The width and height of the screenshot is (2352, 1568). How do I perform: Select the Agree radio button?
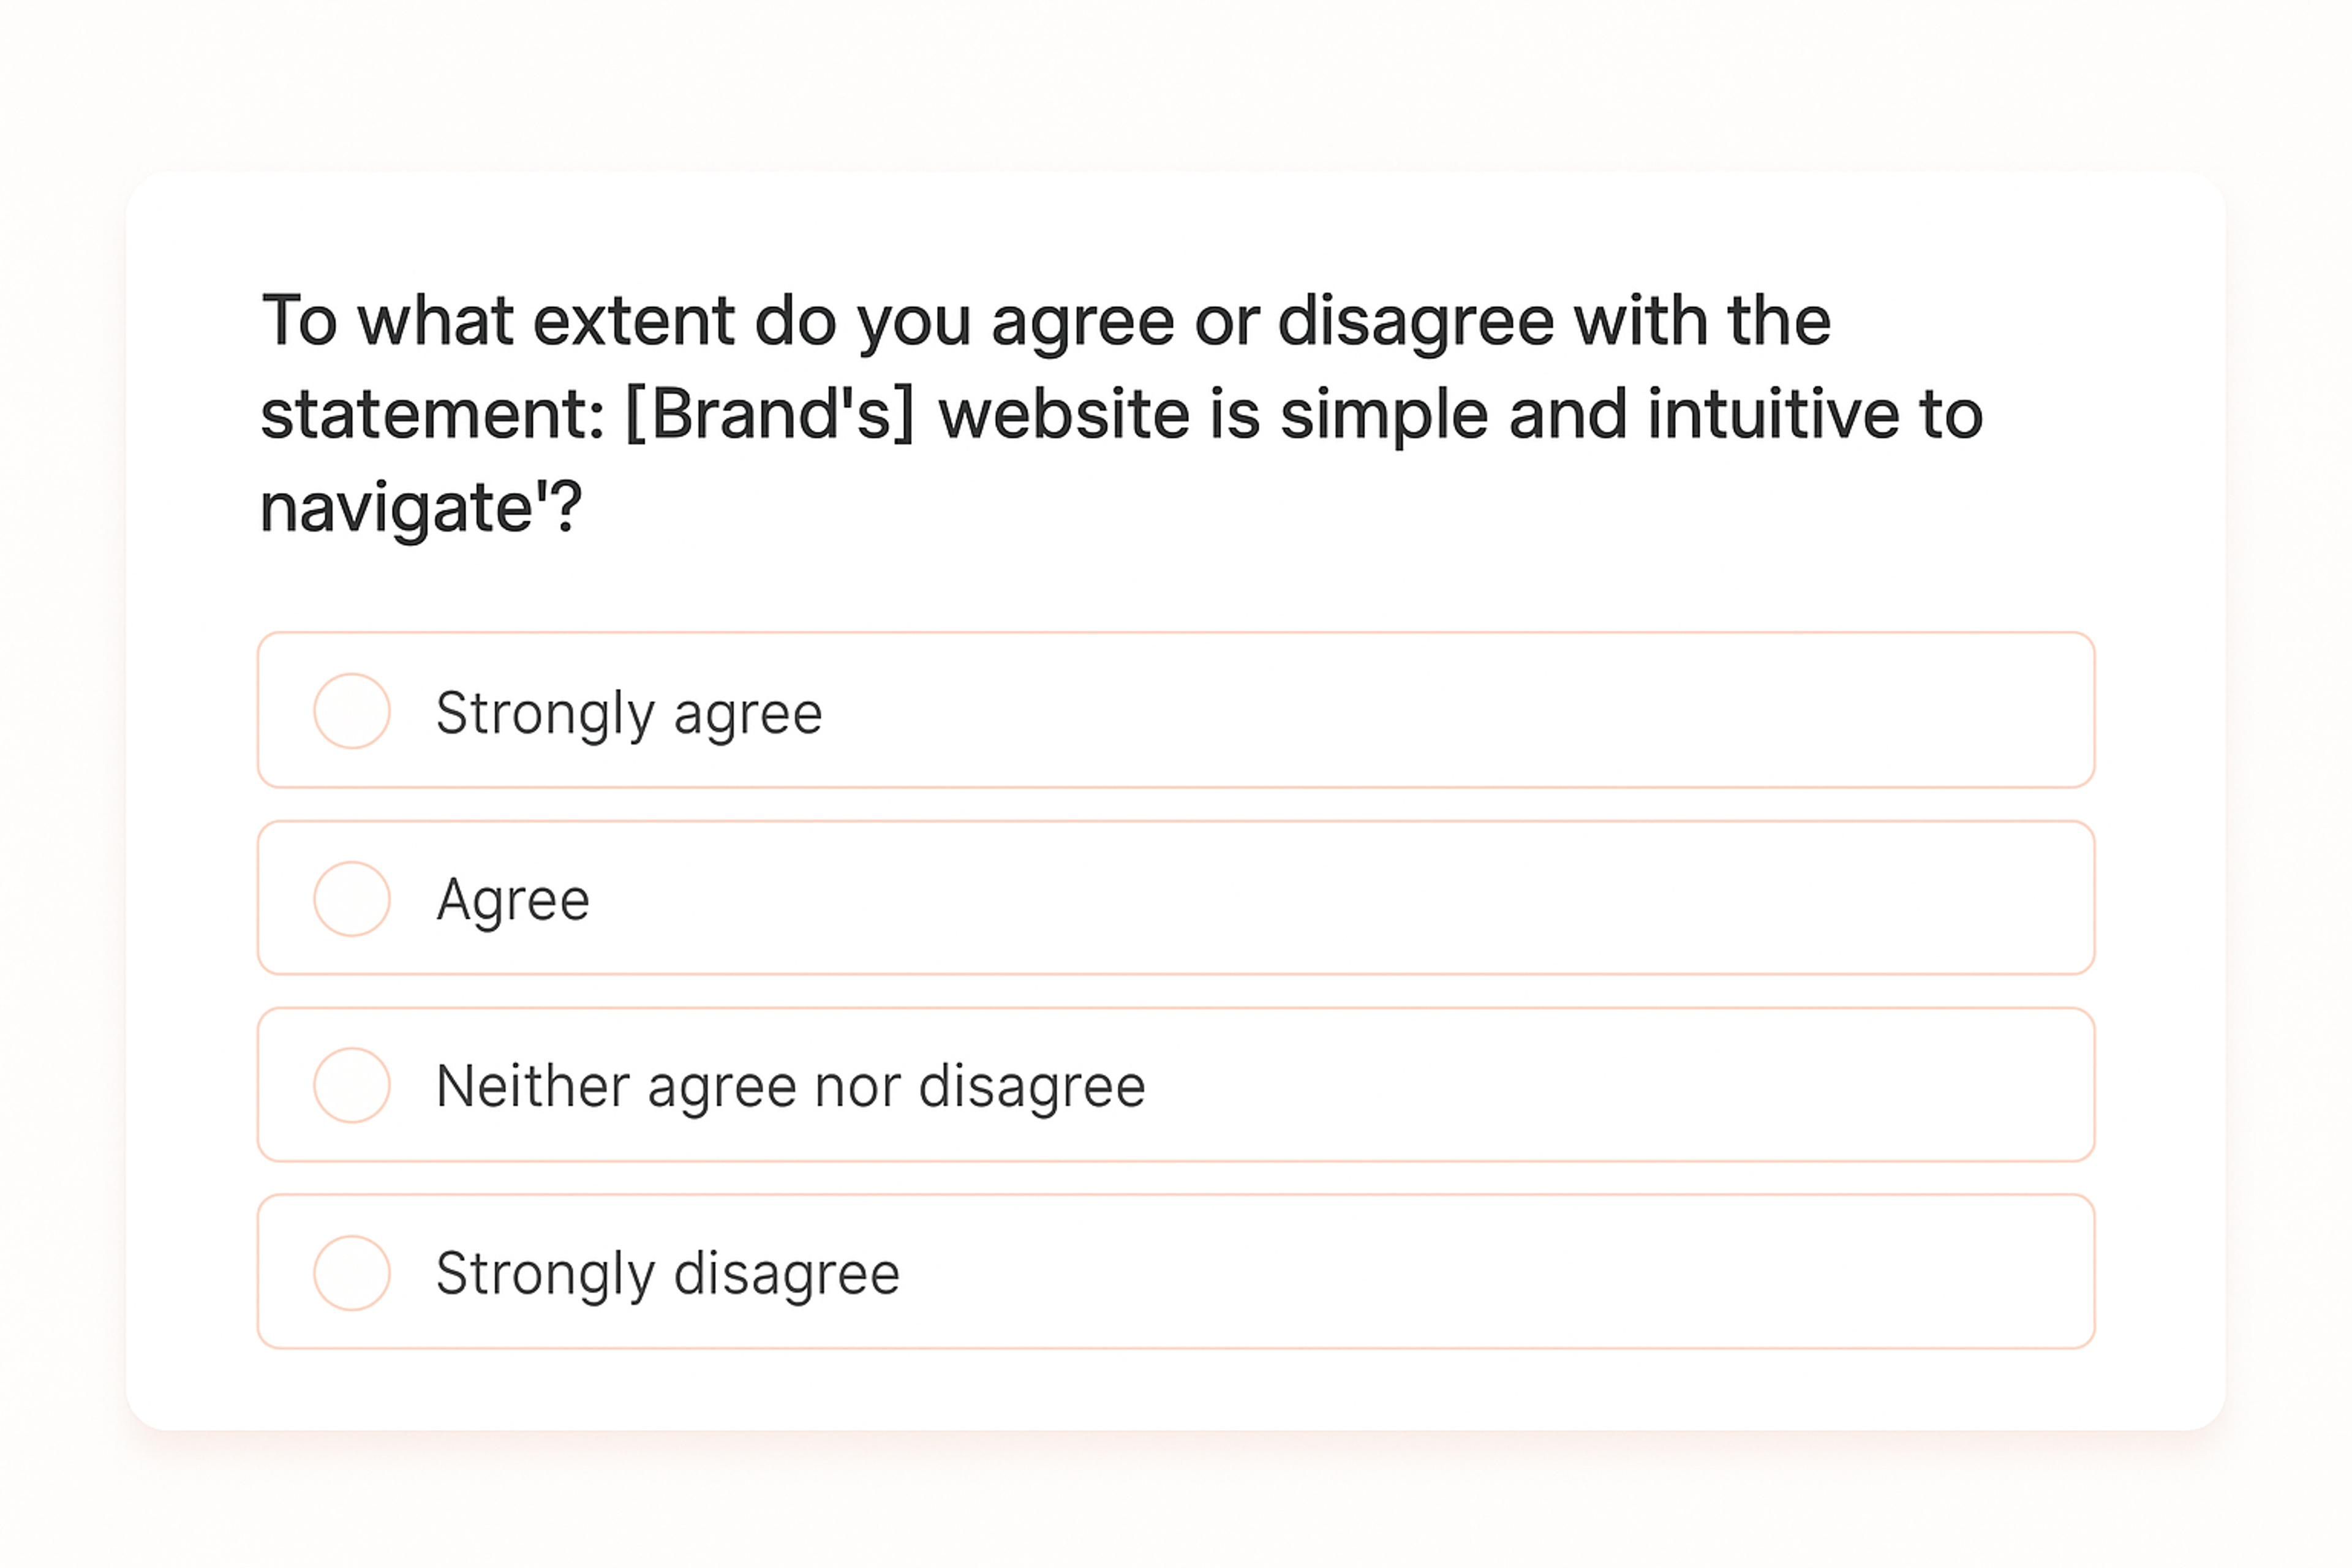tap(350, 898)
